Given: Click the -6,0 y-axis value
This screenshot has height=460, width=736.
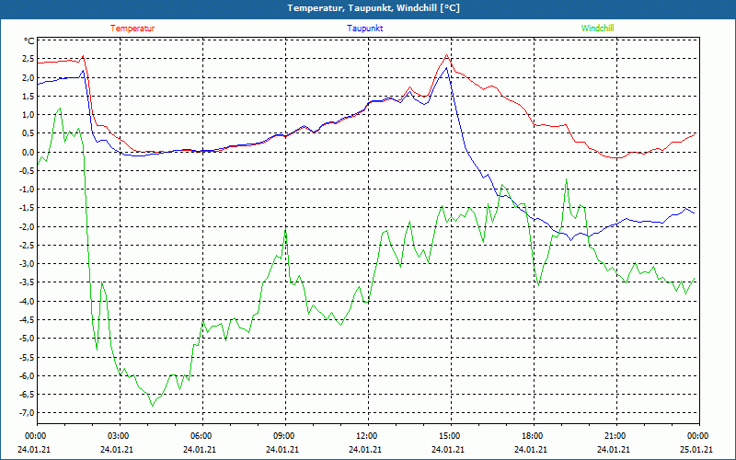Looking at the screenshot, I should 27,375.
